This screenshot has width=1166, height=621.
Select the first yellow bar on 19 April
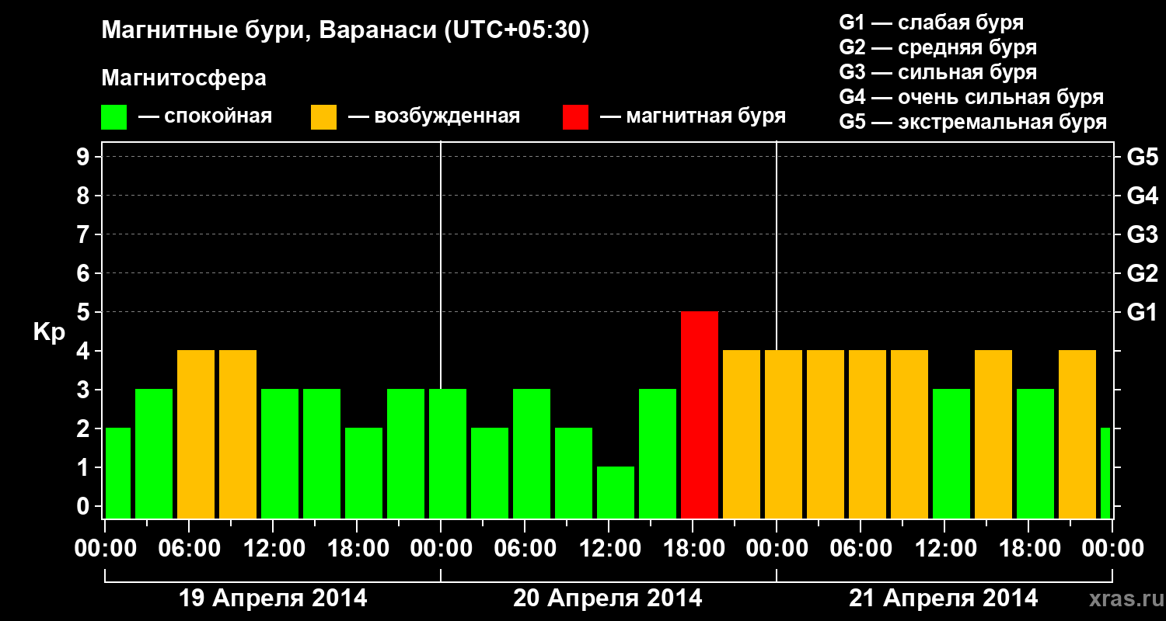(x=196, y=434)
